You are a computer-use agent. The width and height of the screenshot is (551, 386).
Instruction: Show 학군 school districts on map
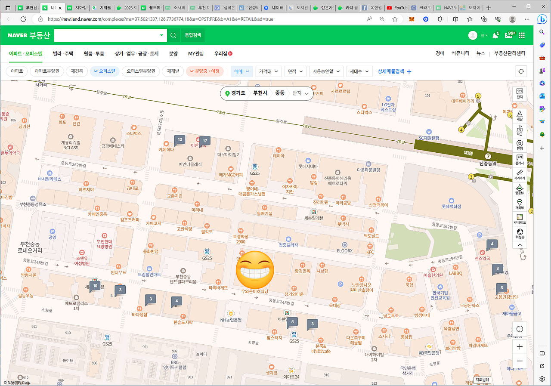520,130
